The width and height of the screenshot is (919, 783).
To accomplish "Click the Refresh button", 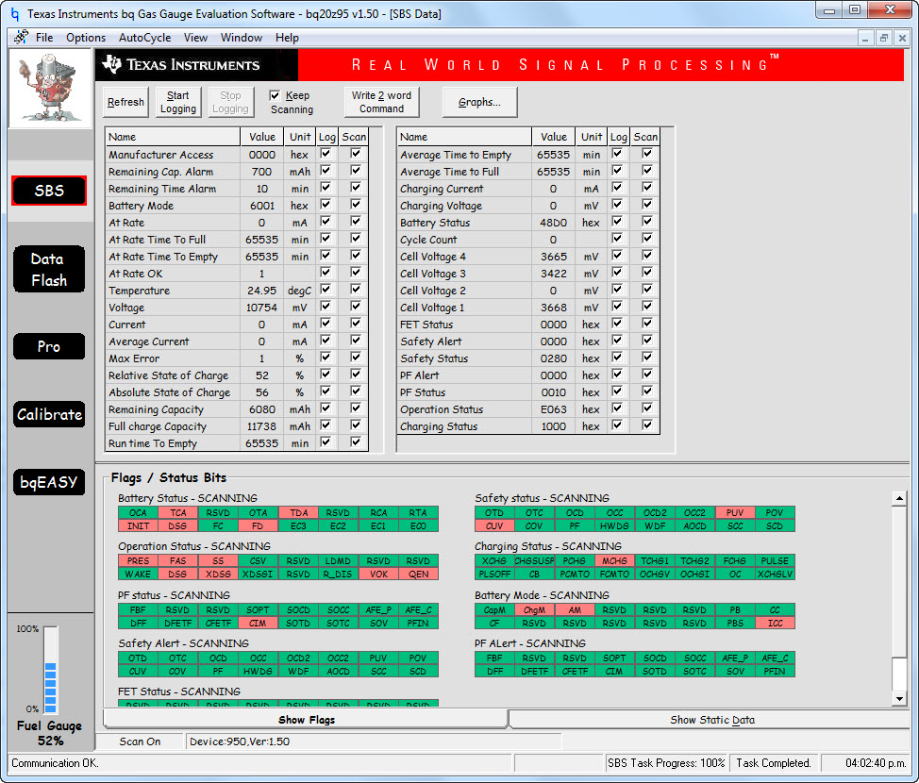I will [x=125, y=102].
